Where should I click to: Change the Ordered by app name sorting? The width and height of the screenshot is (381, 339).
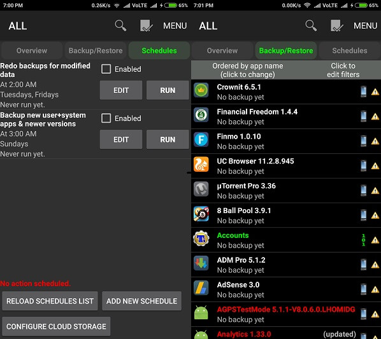coord(248,70)
